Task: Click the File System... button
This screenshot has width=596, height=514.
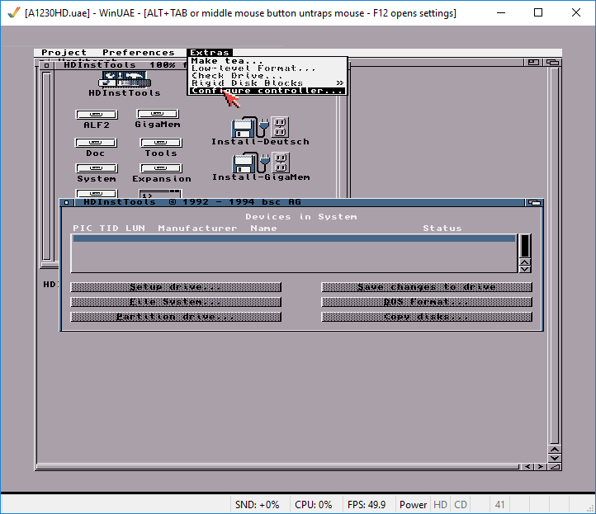Action: [x=176, y=302]
